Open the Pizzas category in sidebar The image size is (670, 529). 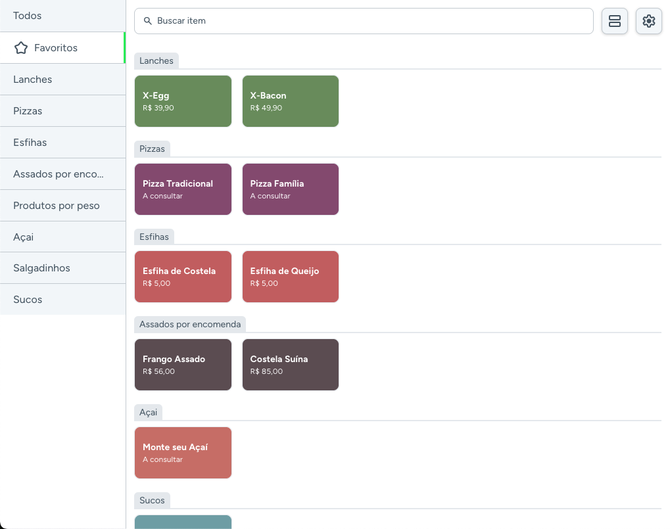coord(62,111)
